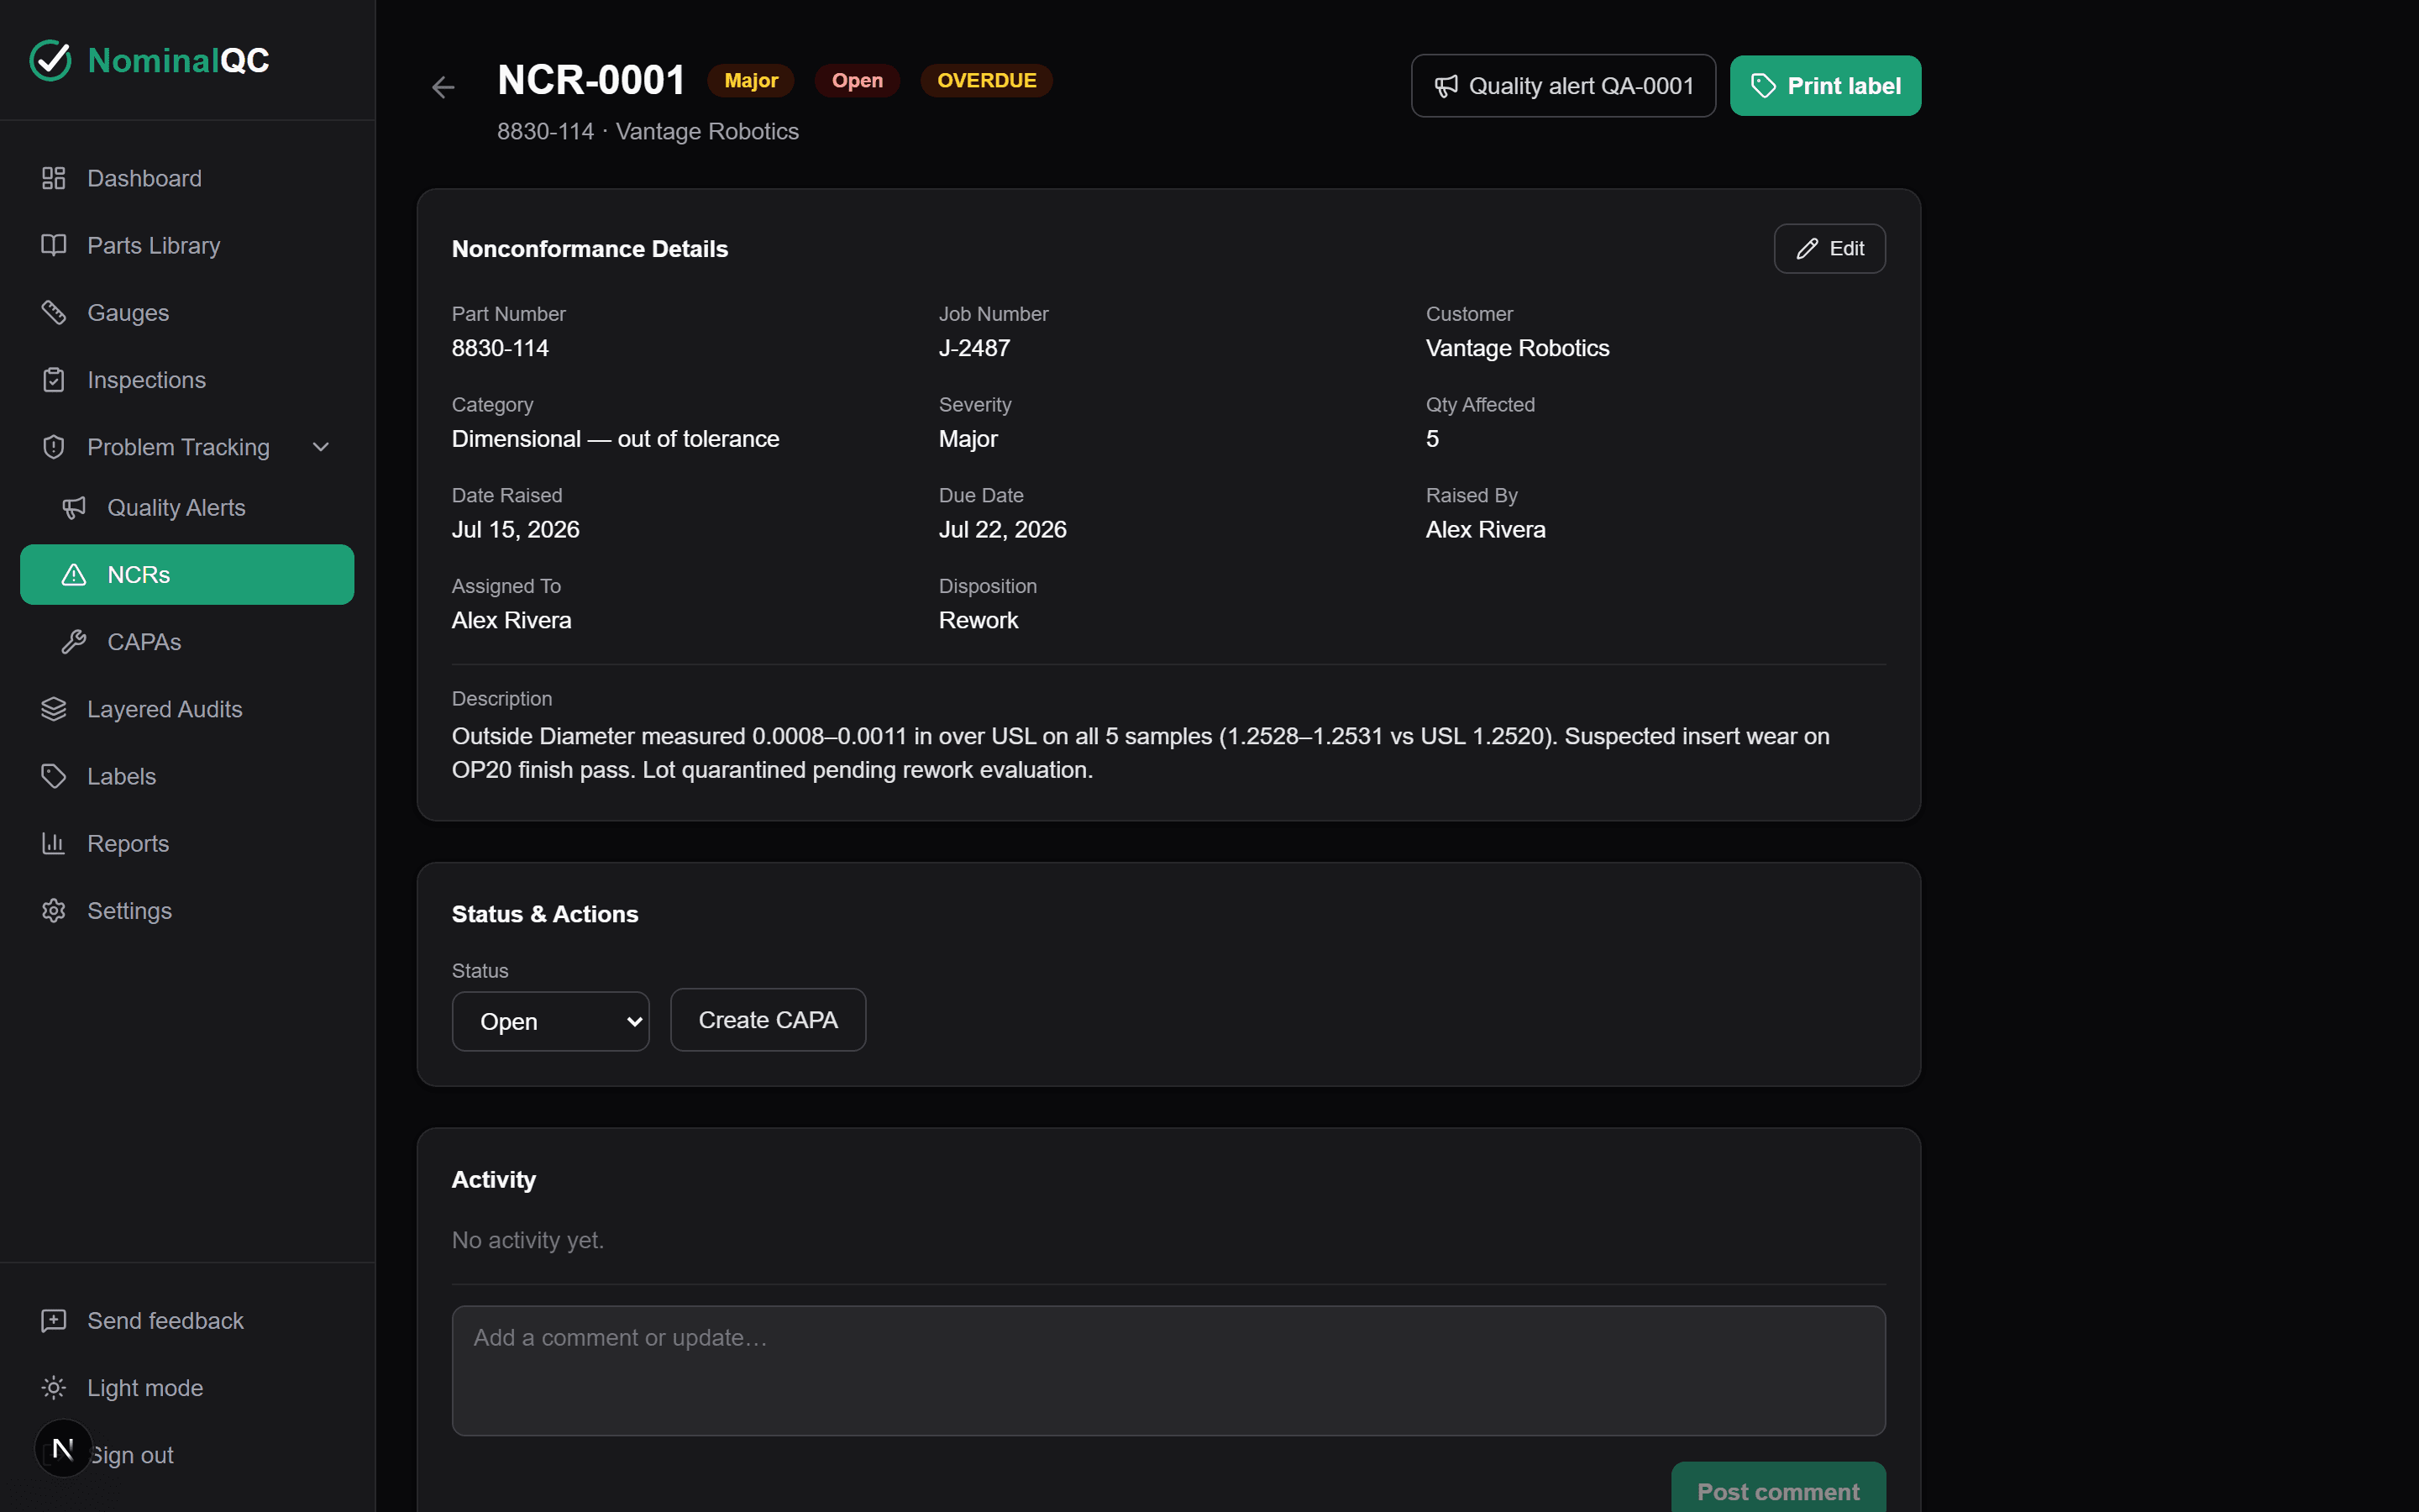Go to Gauges section
This screenshot has width=2419, height=1512.
click(x=187, y=312)
